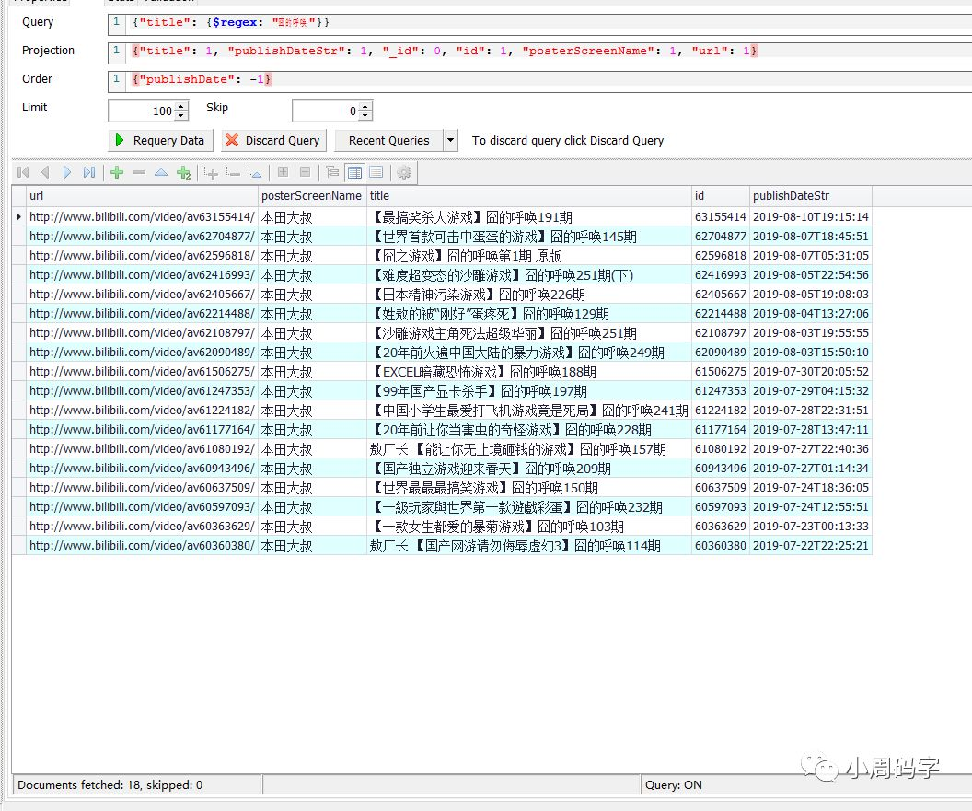This screenshot has width=972, height=811.
Task: Focus the Skip input field
Action: click(x=326, y=111)
